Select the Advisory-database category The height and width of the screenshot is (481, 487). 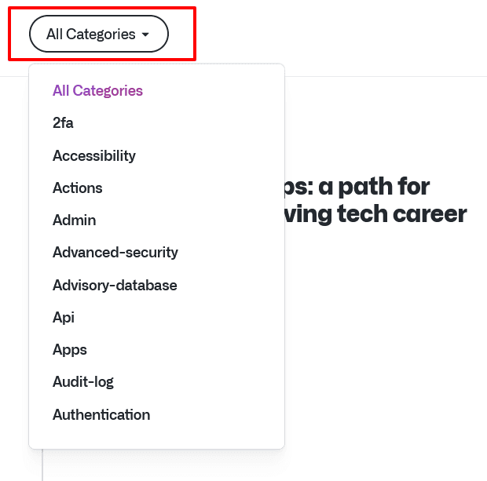[115, 285]
